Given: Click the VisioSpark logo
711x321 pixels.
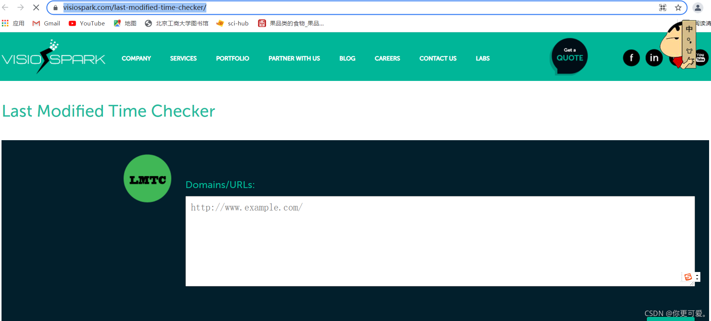Looking at the screenshot, I should 54,57.
